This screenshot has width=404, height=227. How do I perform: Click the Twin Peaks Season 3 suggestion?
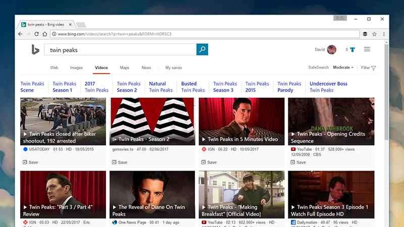coord(225,87)
